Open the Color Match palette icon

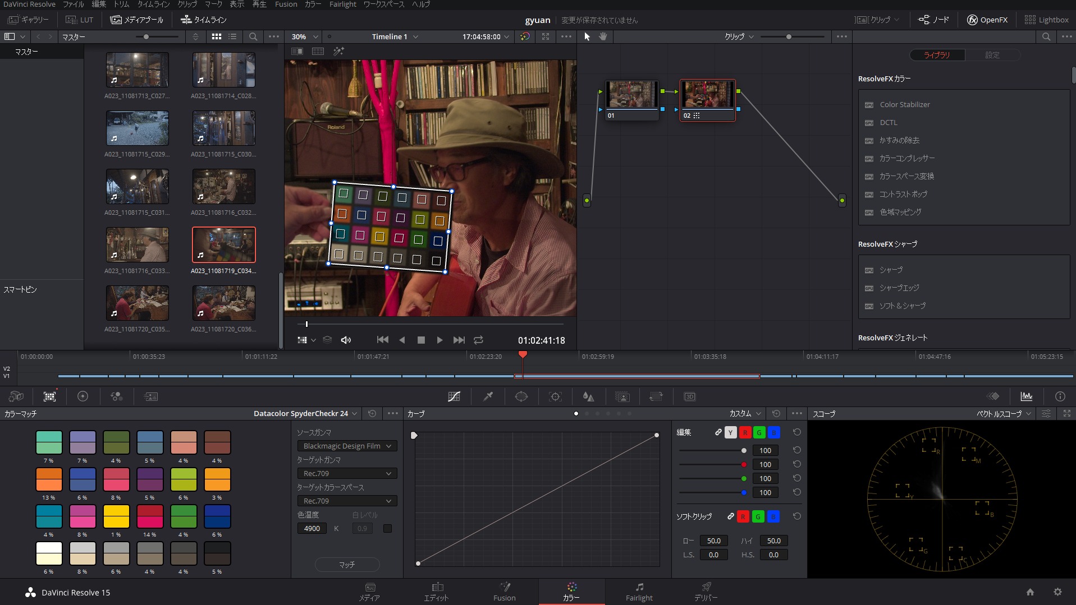click(x=49, y=396)
